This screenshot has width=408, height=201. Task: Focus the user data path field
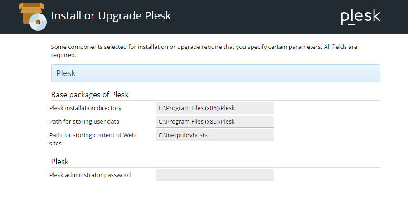coord(214,121)
